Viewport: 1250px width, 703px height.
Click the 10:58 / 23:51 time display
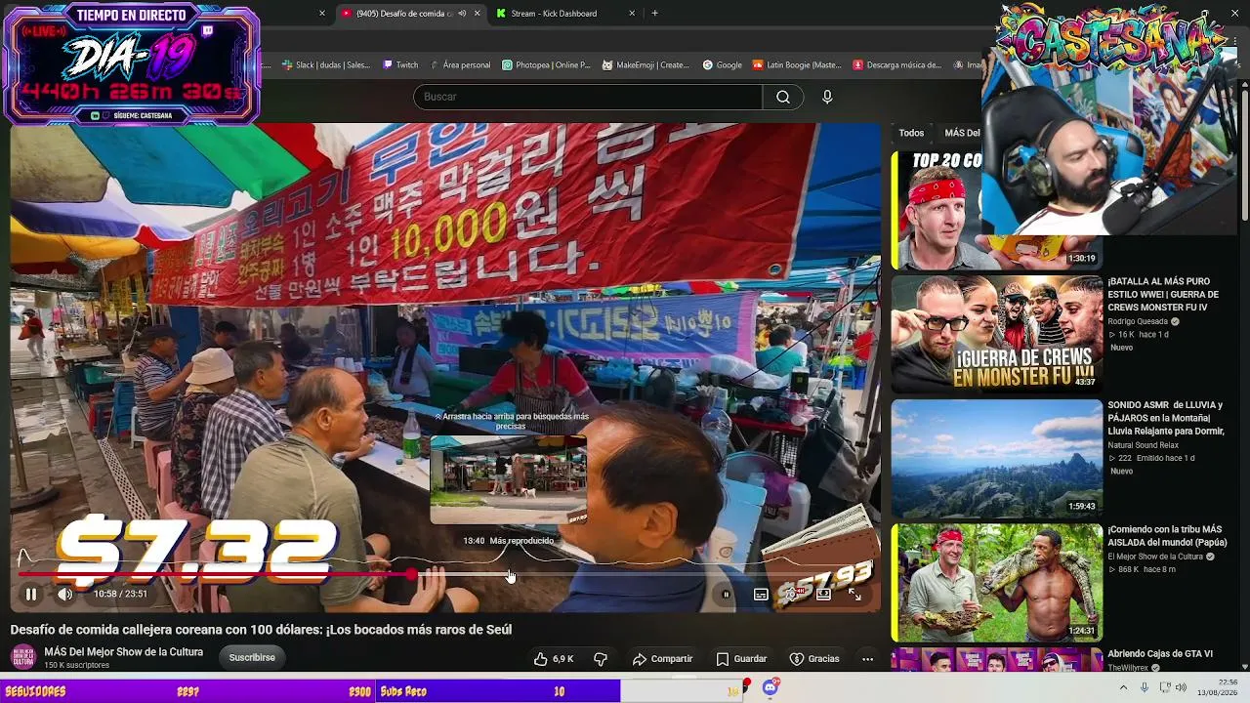[x=120, y=594]
